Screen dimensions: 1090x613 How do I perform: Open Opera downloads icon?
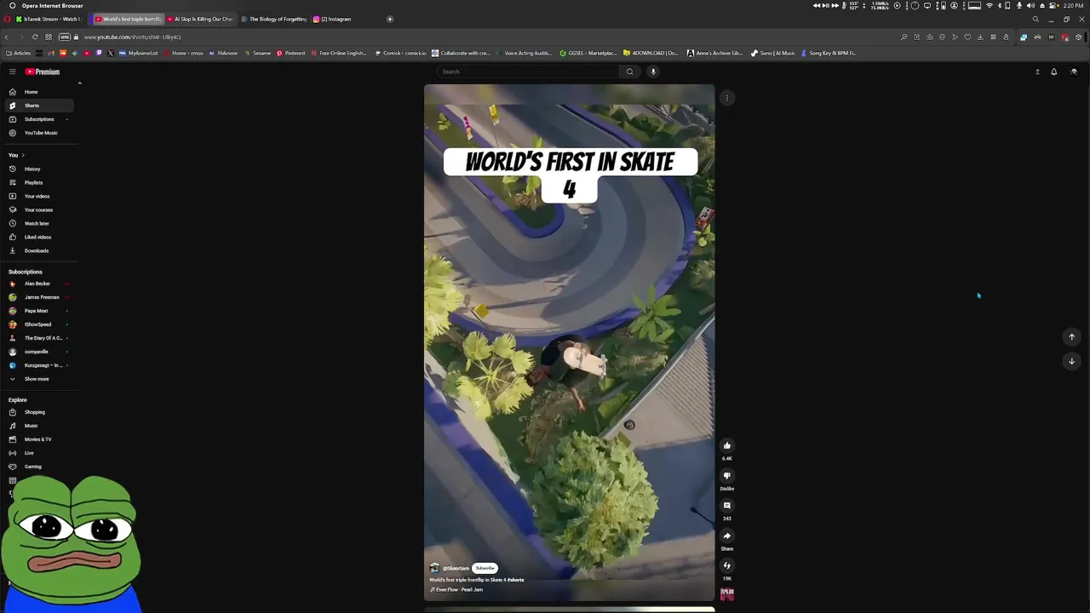coord(980,37)
